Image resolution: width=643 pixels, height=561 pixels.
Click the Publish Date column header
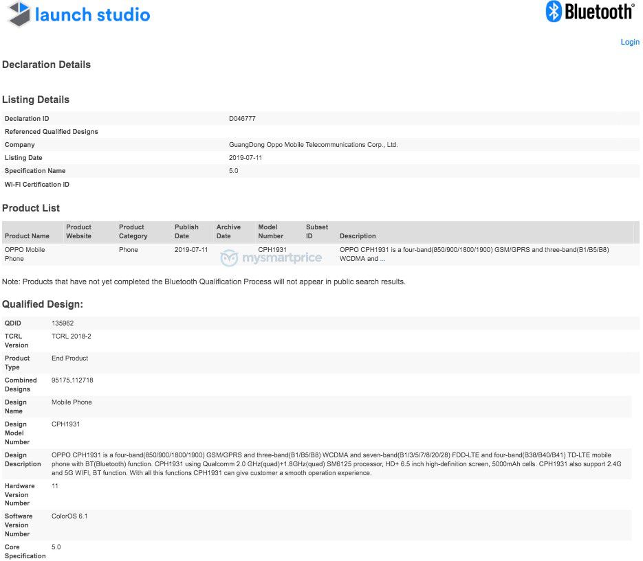(186, 231)
